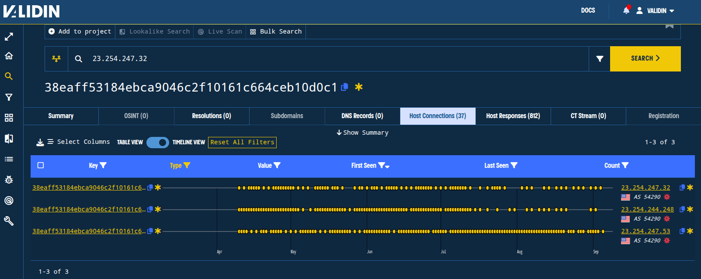Open the notifications bell

(626, 10)
